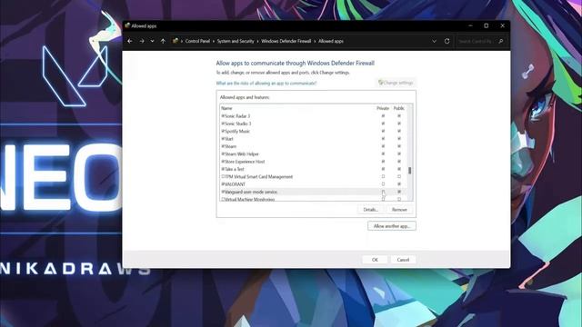Close the Allowed apps window
This screenshot has width=582, height=327.
click(503, 25)
